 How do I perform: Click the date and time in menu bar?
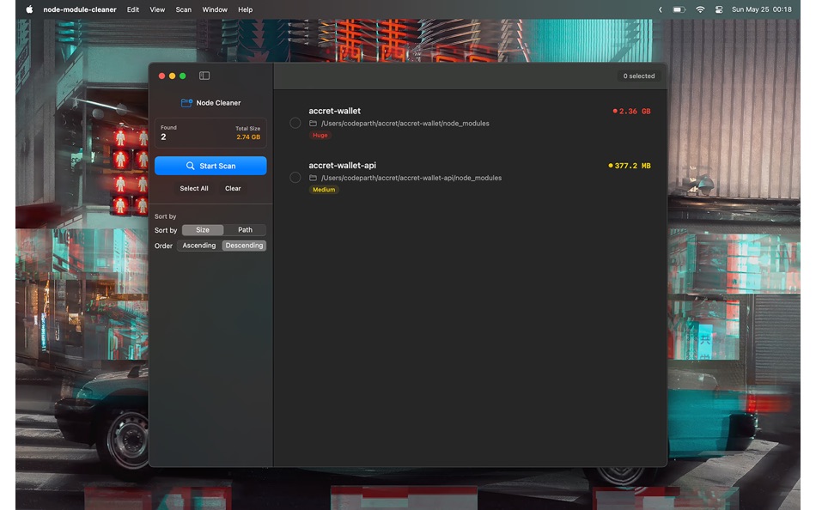(x=761, y=9)
